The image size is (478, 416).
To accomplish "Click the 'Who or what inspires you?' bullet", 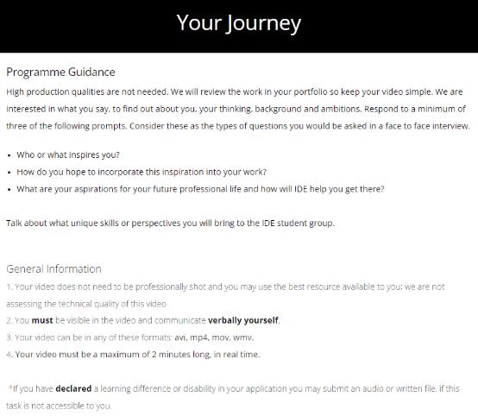I will pyautogui.click(x=68, y=155).
